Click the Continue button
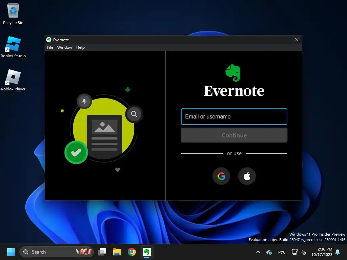The image size is (347, 260). tap(234, 135)
